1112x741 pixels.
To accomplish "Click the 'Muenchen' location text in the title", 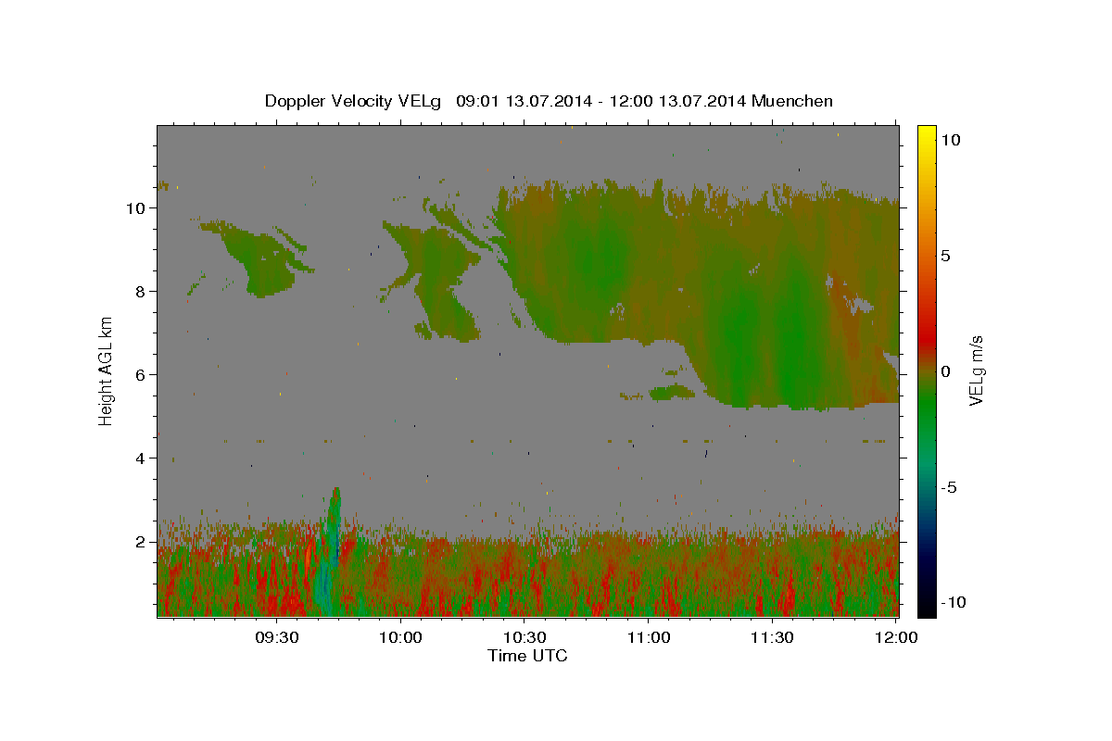I will (793, 101).
